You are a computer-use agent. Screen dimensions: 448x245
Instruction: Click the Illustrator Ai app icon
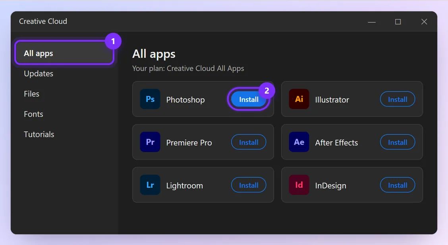pyautogui.click(x=299, y=99)
